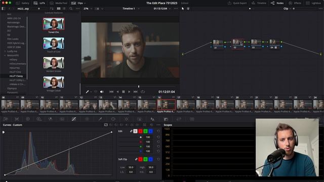
Task: Stop playback in the viewer
Action: coord(124,92)
